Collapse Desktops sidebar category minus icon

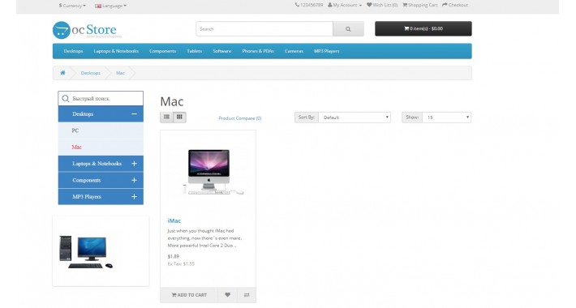(134, 114)
